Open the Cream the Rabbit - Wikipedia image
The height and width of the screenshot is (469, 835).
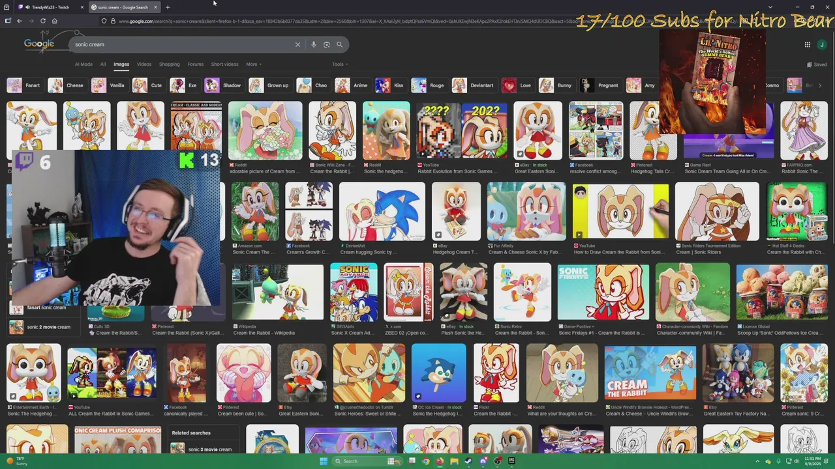[278, 292]
